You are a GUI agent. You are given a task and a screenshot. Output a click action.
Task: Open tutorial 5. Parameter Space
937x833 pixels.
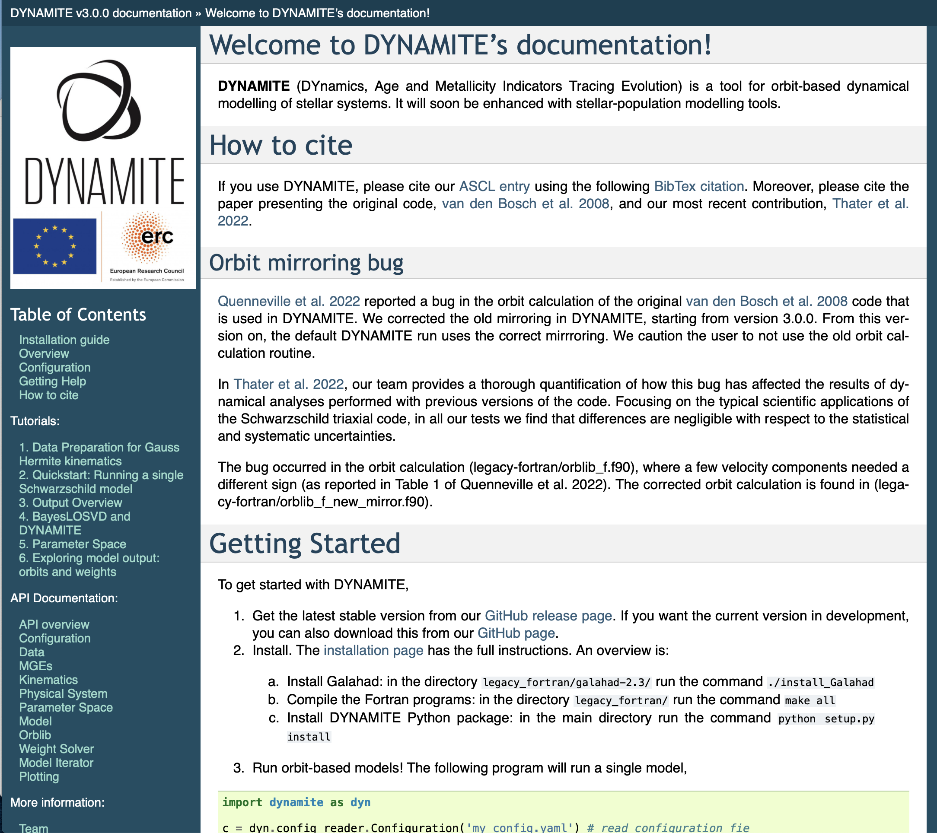pyautogui.click(x=73, y=544)
